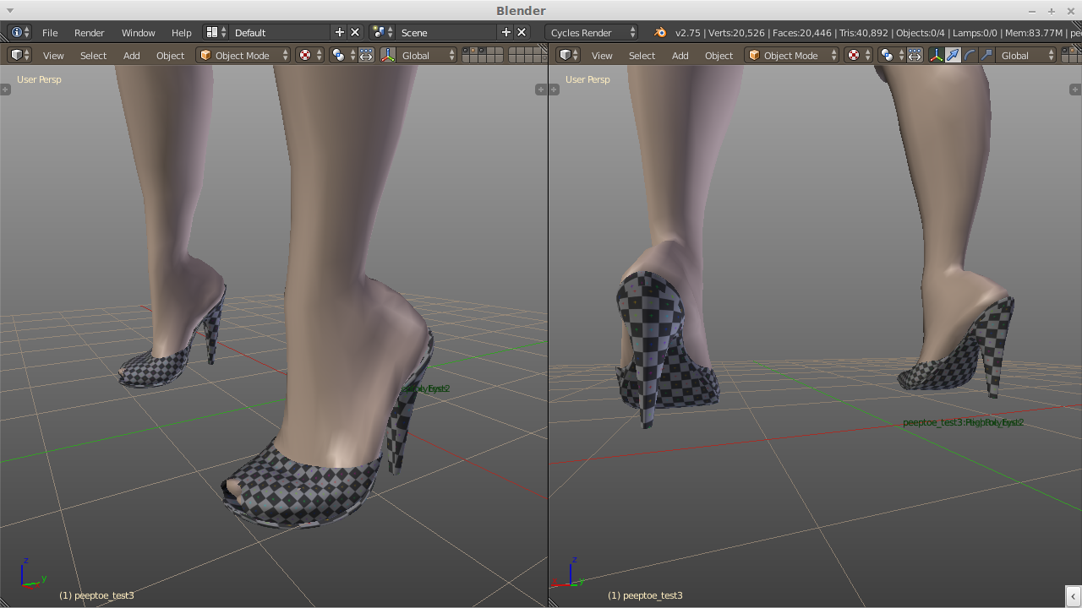The image size is (1082, 608).
Task: Expand properties plus at right viewport's right edge
Action: pos(1075,90)
